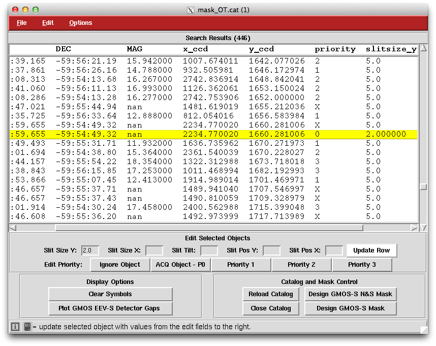This screenshot has height=346, width=436.
Task: Select row with y_ccd 1709.328979
Action: coord(213,199)
